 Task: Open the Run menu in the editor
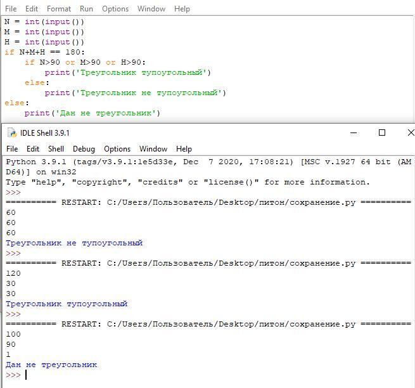pos(86,9)
